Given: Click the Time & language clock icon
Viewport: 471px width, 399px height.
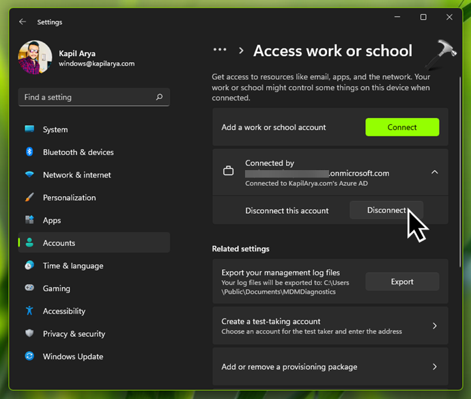Looking at the screenshot, I should pyautogui.click(x=29, y=265).
